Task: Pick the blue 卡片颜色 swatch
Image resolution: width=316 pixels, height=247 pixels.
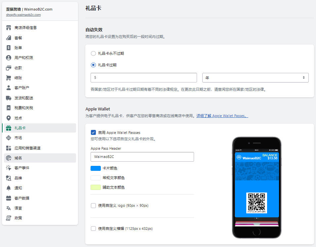Action: 96,168
